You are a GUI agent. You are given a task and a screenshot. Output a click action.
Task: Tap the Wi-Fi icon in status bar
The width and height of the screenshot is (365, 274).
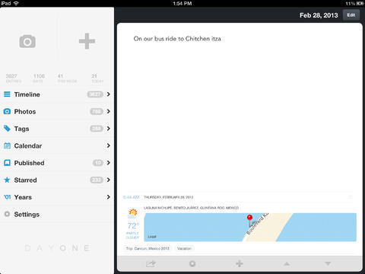(16, 3)
